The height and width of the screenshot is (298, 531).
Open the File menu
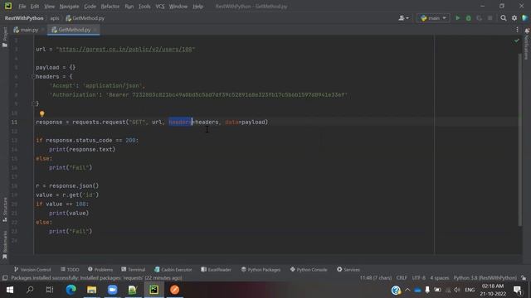pyautogui.click(x=22, y=7)
